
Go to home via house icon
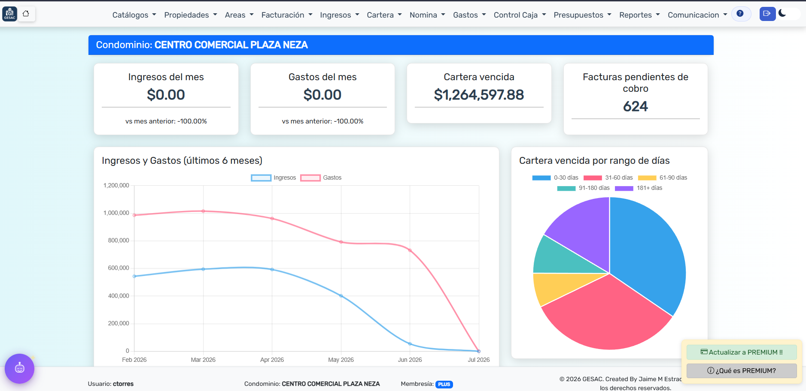(26, 14)
